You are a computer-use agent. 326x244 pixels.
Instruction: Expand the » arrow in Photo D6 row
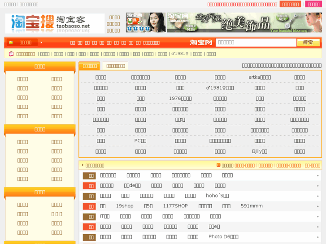(x=317, y=237)
